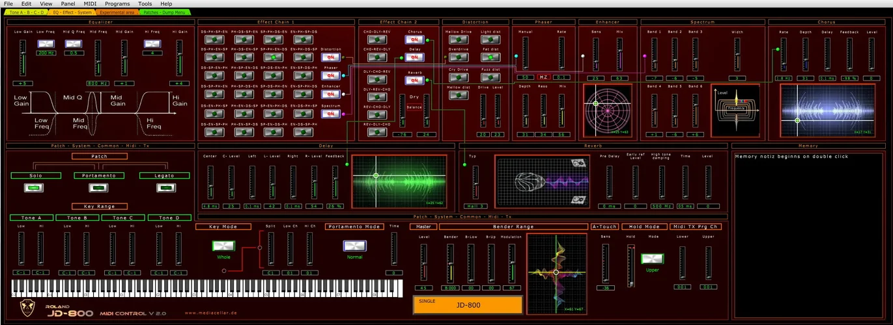893x325 pixels.
Task: Choose the Fuzz dist distortion type
Action: coord(490,77)
